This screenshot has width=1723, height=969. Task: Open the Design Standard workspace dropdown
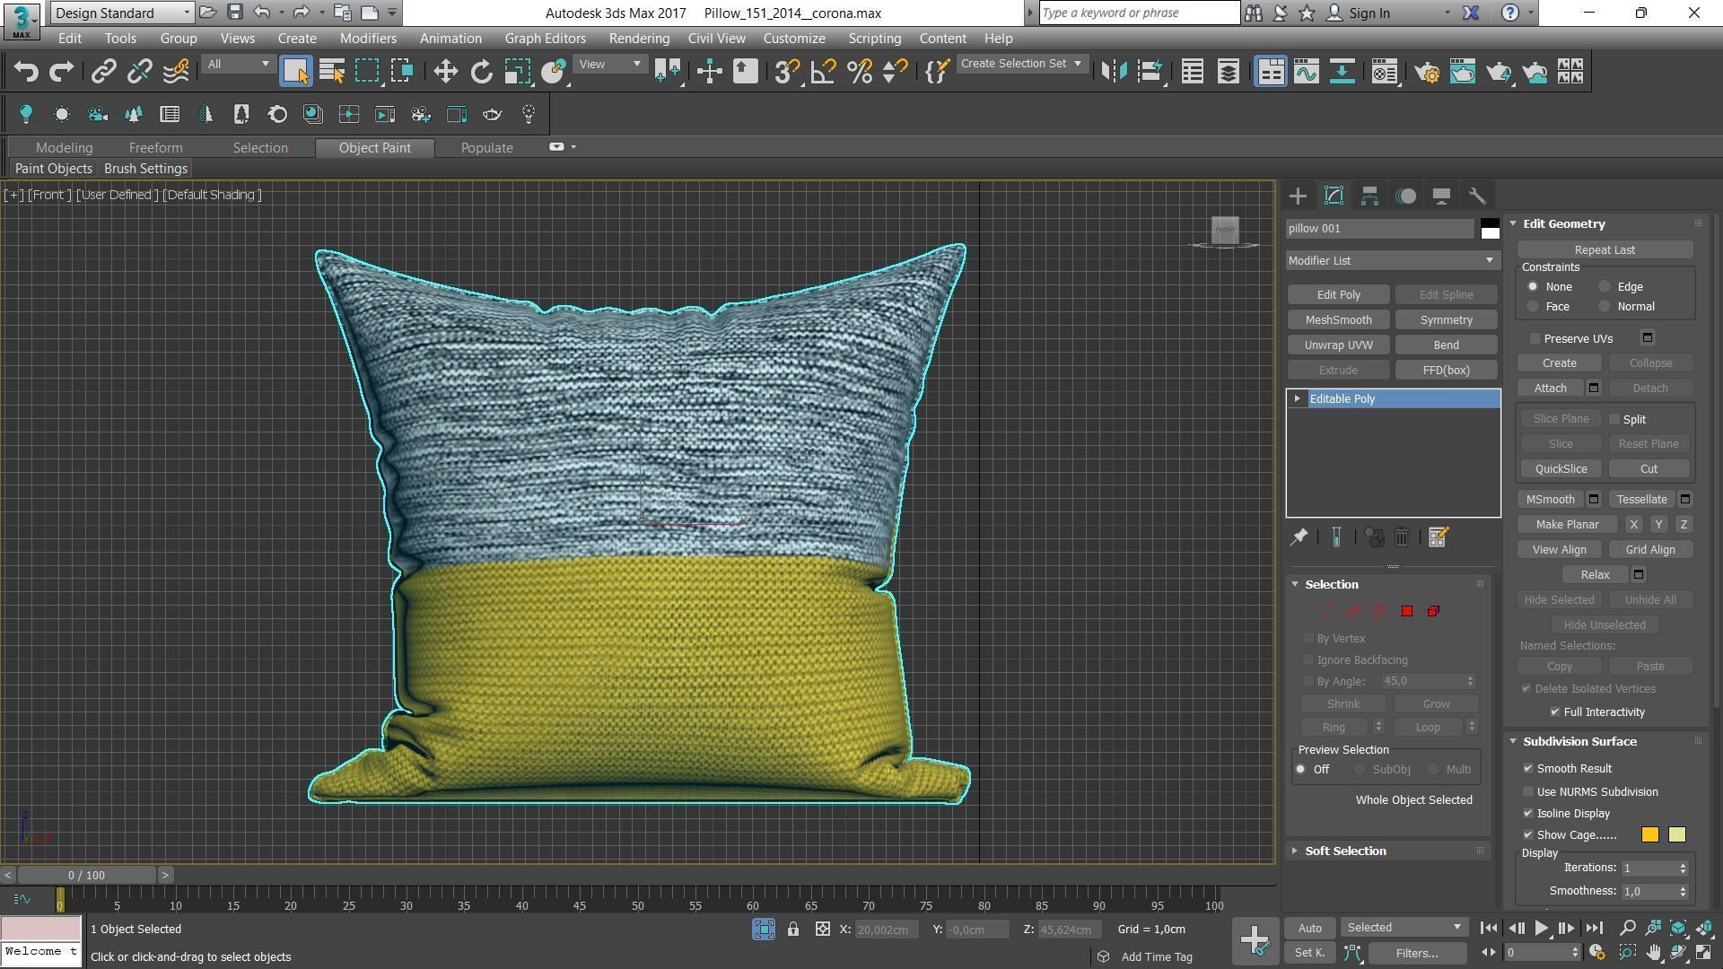pyautogui.click(x=123, y=13)
